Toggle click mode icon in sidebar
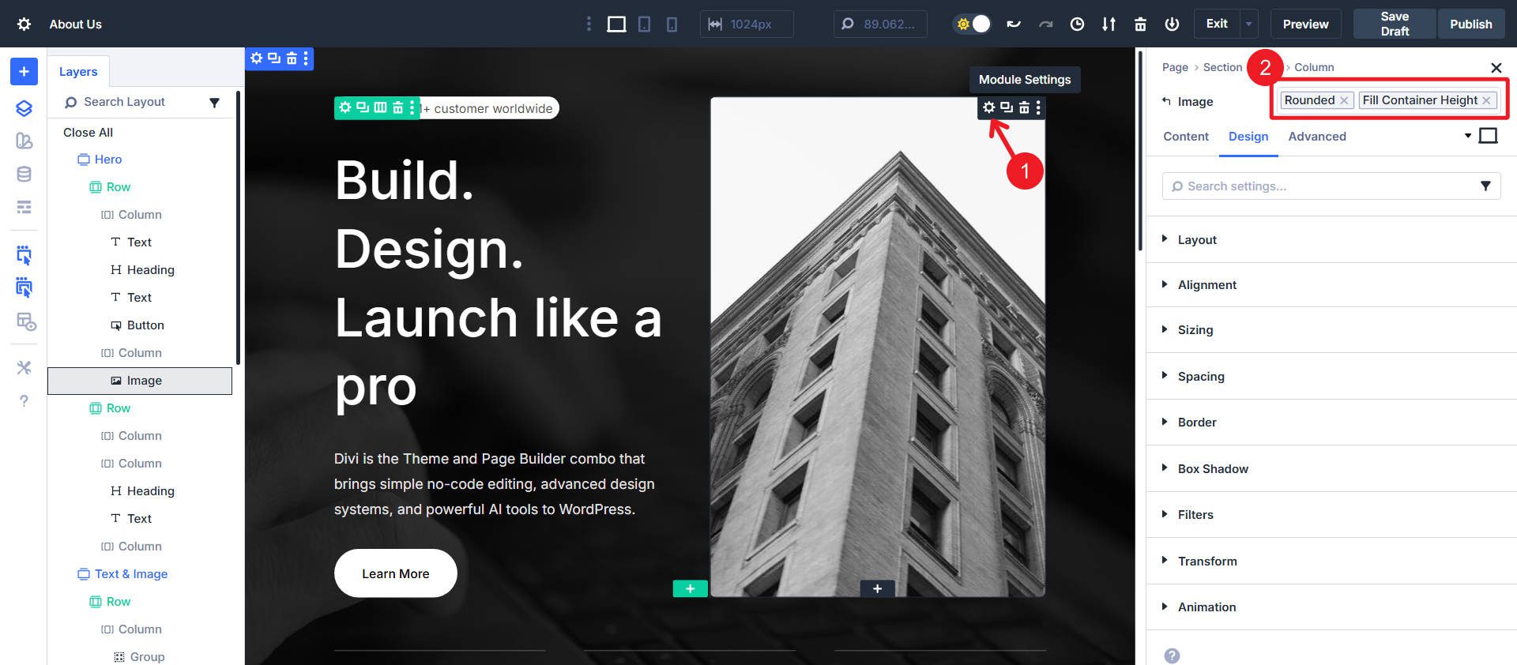1517x665 pixels. (x=24, y=255)
